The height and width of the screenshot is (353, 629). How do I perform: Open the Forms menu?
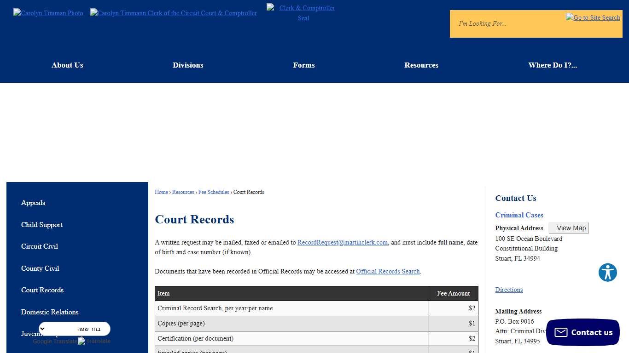point(304,65)
